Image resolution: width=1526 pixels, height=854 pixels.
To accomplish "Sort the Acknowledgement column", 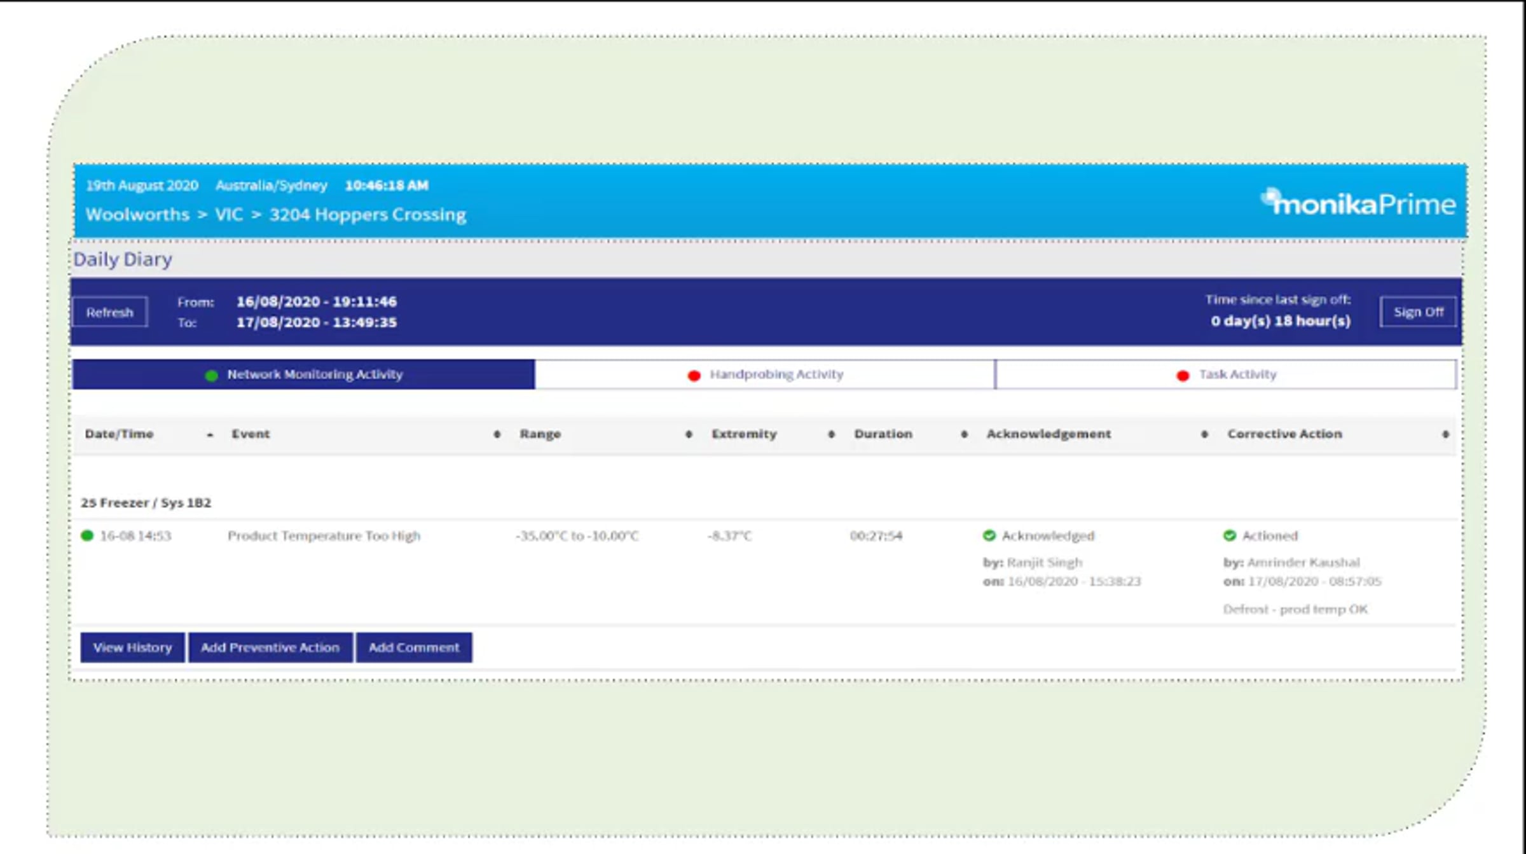I will click(1204, 434).
